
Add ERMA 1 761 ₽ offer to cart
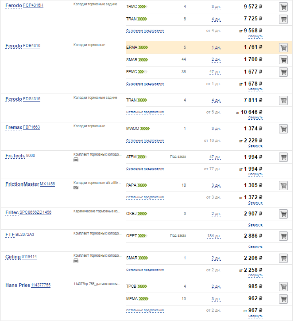[283, 47]
